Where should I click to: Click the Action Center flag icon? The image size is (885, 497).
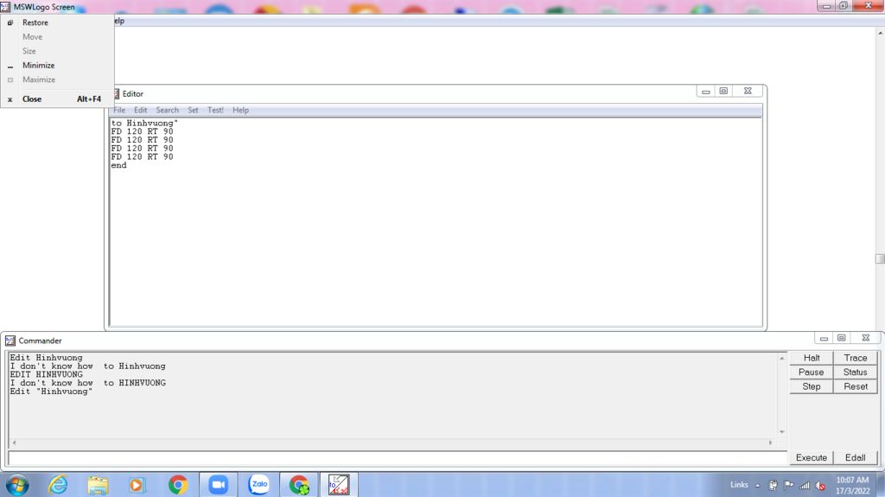(x=789, y=485)
